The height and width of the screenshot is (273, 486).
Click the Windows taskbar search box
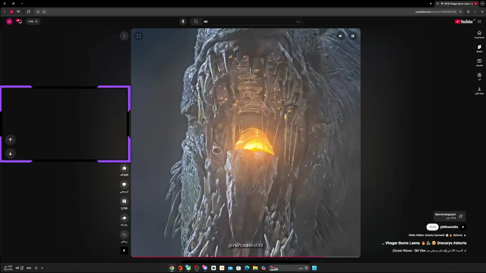tap(289, 268)
